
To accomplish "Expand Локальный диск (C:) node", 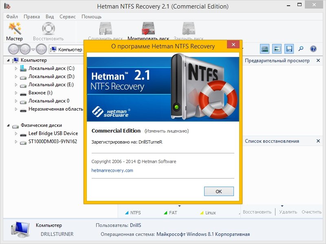I will (x=16, y=68).
